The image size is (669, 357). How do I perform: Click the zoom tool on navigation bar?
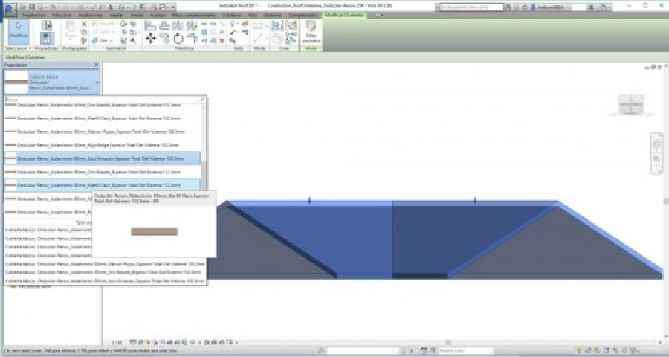point(656,159)
